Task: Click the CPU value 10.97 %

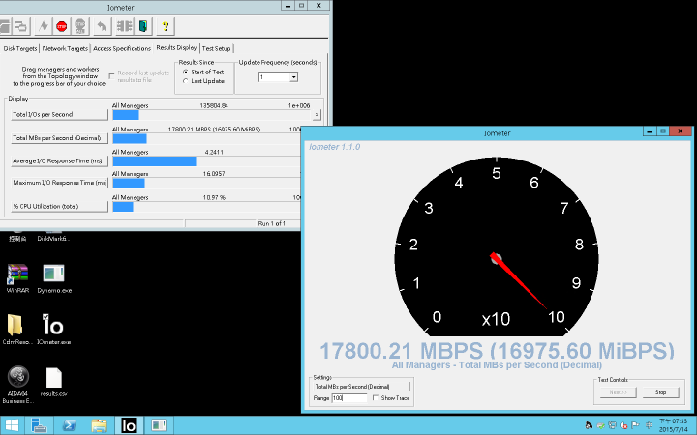Action: pos(214,197)
